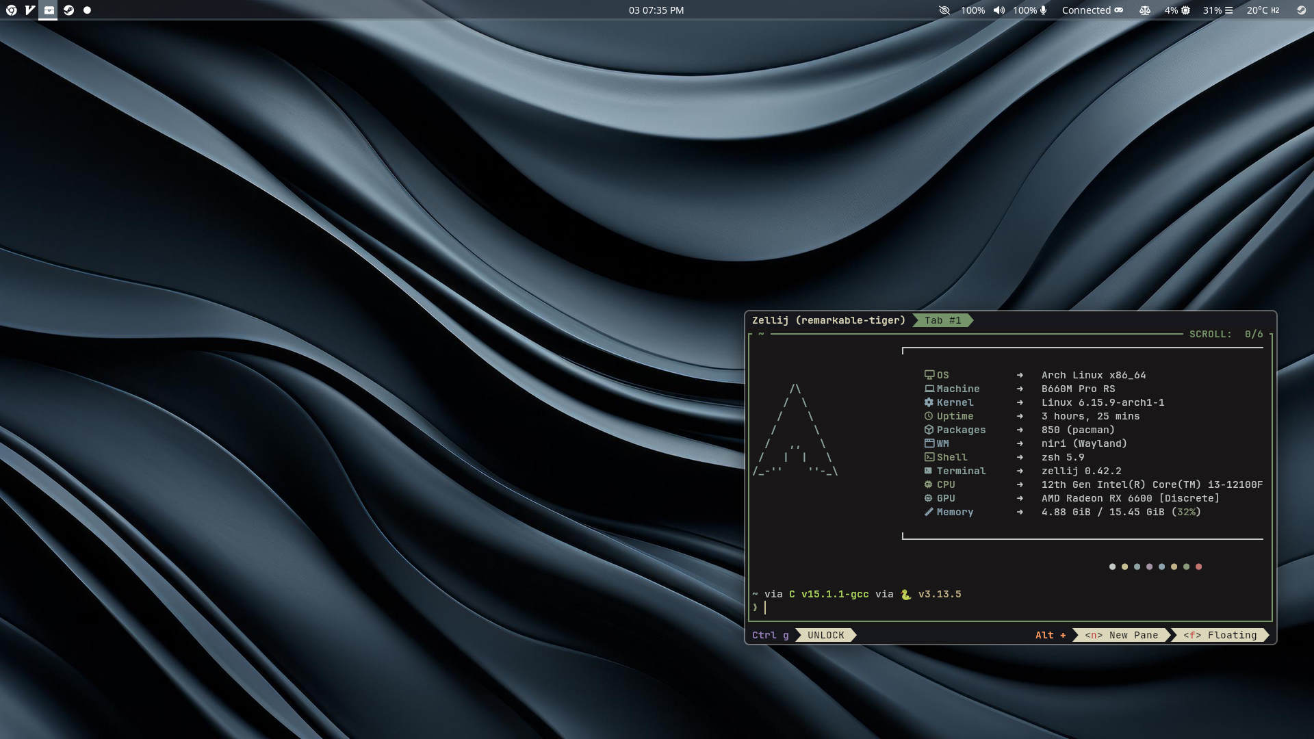Image resolution: width=1314 pixels, height=739 pixels.
Task: Click Linux 6.15.9-arch1-1 kernel text
Action: click(1103, 402)
